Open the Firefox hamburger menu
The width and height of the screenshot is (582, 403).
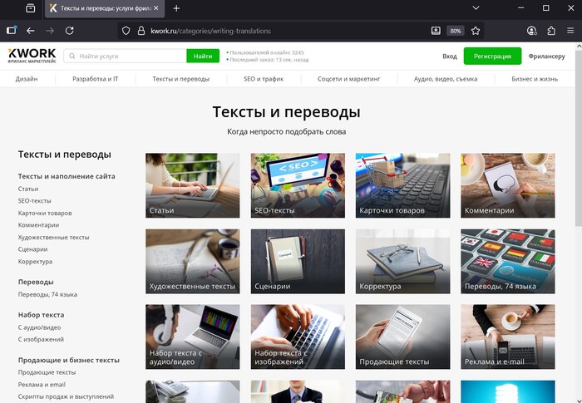point(570,31)
